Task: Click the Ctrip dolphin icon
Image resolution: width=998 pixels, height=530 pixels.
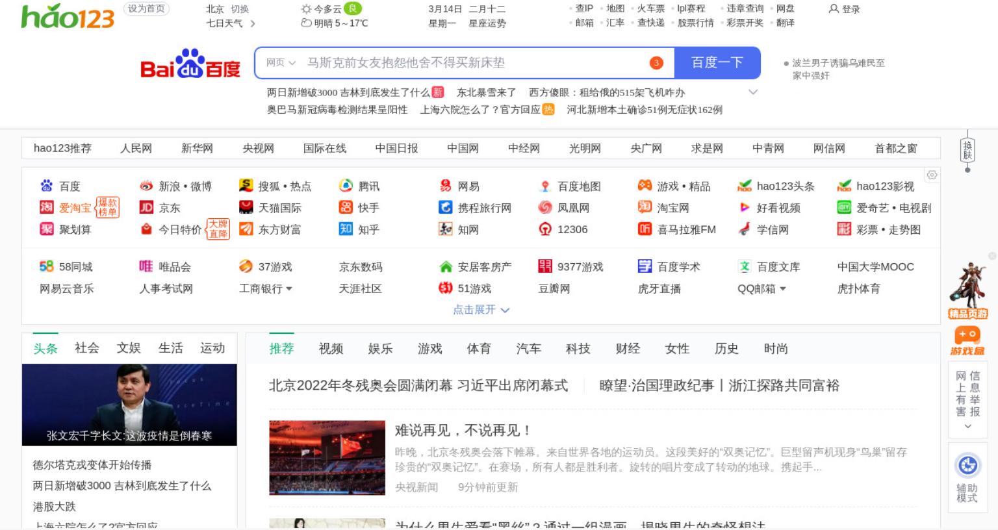Action: pos(445,207)
